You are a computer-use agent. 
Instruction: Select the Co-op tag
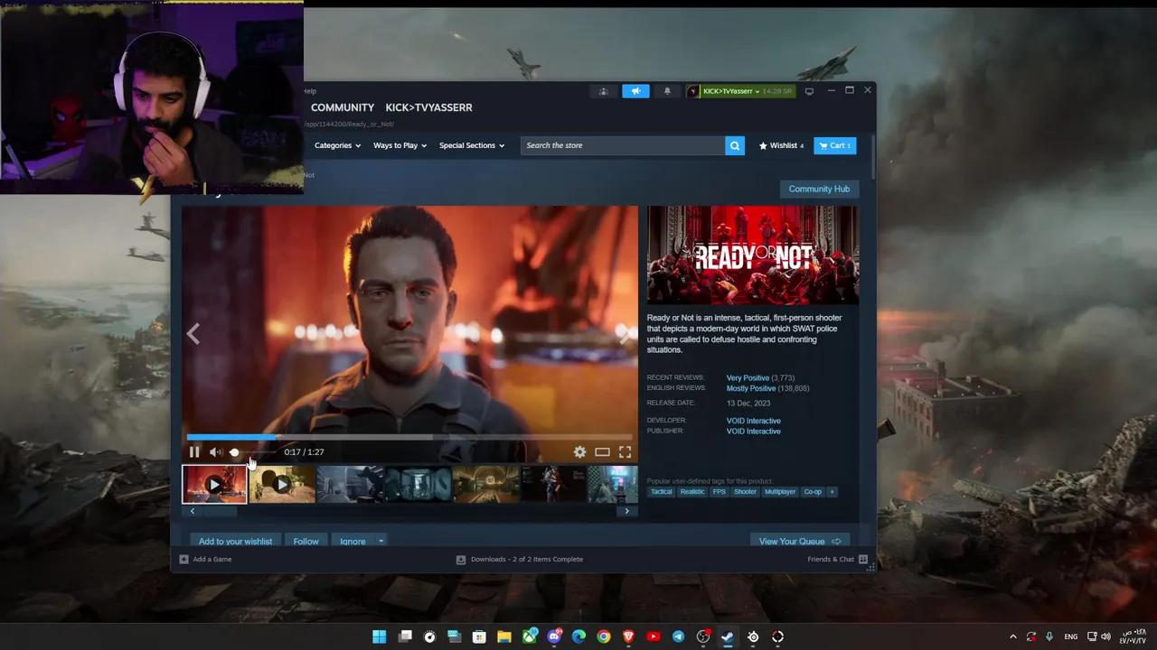(x=813, y=492)
